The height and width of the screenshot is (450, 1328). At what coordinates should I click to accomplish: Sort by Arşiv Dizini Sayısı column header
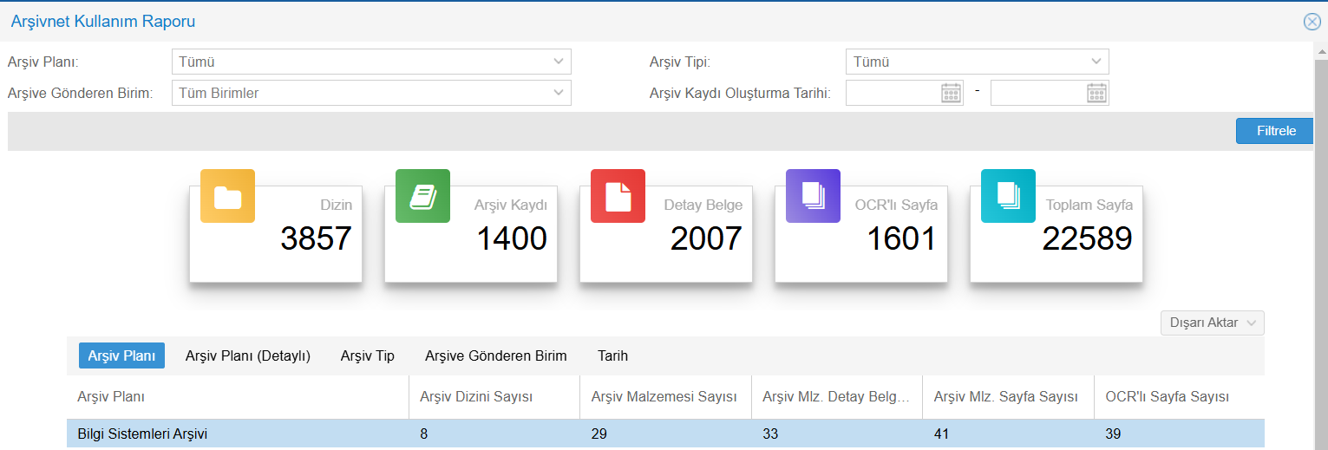[475, 397]
